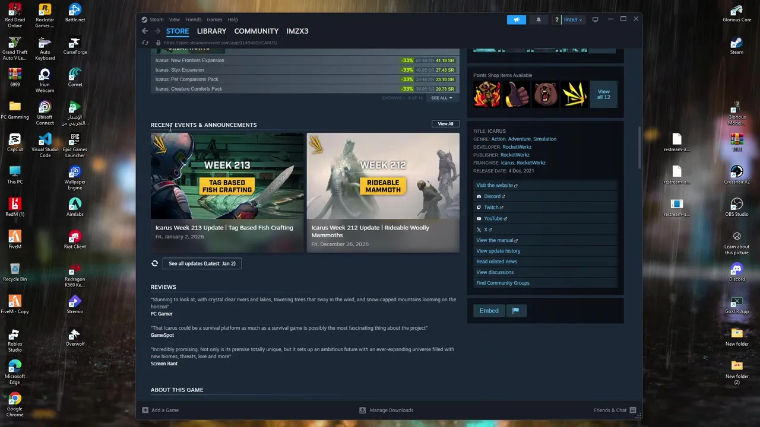This screenshot has width=760, height=427.
Task: Select Icarus: Creature Comforts Pack DLC row
Action: click(305, 89)
